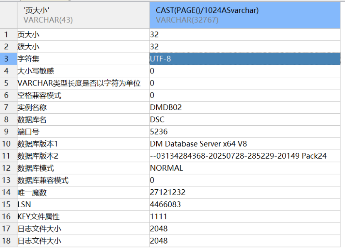Click the VARCHAR类型长度是否以字符为单位 cell
The image size is (345, 252).
[x=84, y=83]
